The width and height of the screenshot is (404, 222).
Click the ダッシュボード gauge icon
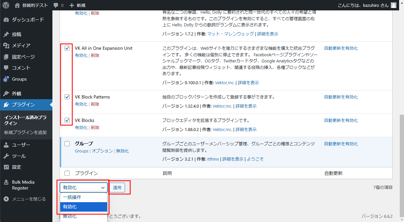click(6, 20)
